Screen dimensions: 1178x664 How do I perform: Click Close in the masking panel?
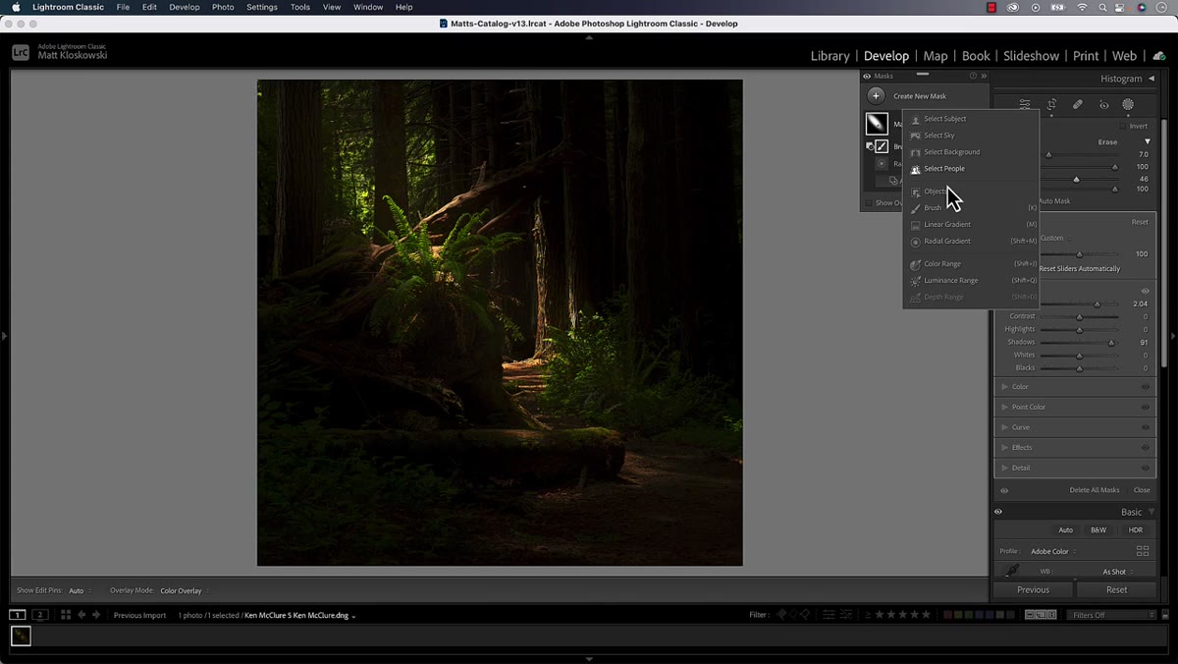1142,490
